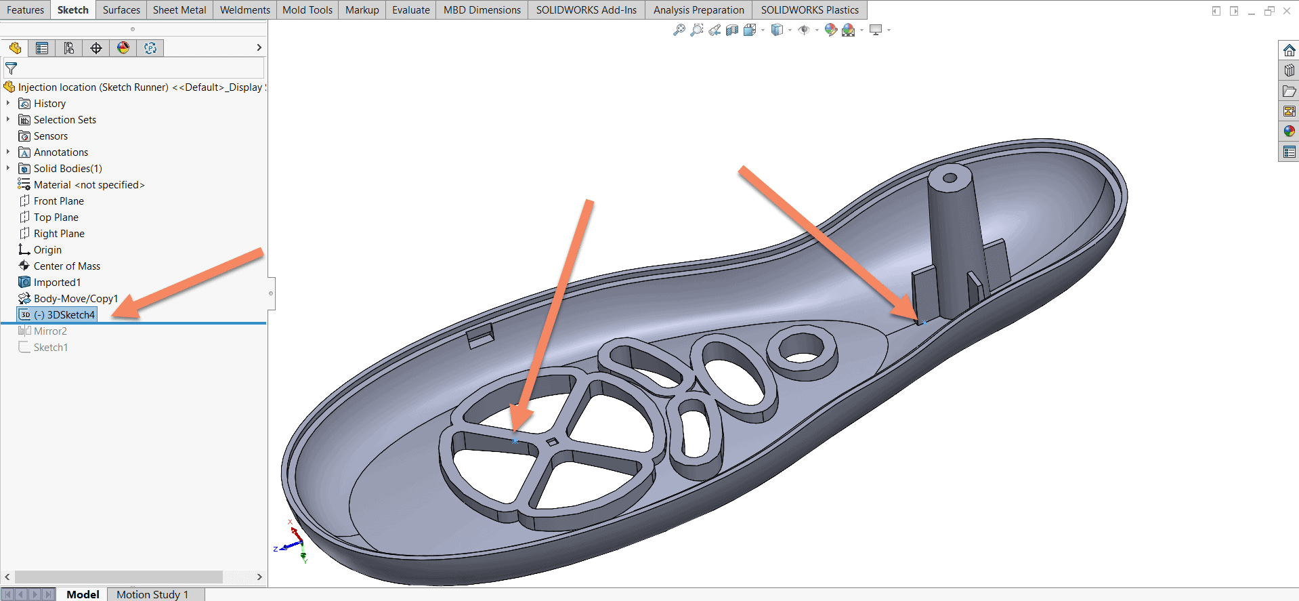
Task: Open the SOLIDWORKS Plastics ribbon tab
Action: 809,10
